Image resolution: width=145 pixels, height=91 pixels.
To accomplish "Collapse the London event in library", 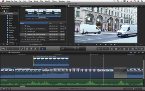I will [x=4, y=14].
